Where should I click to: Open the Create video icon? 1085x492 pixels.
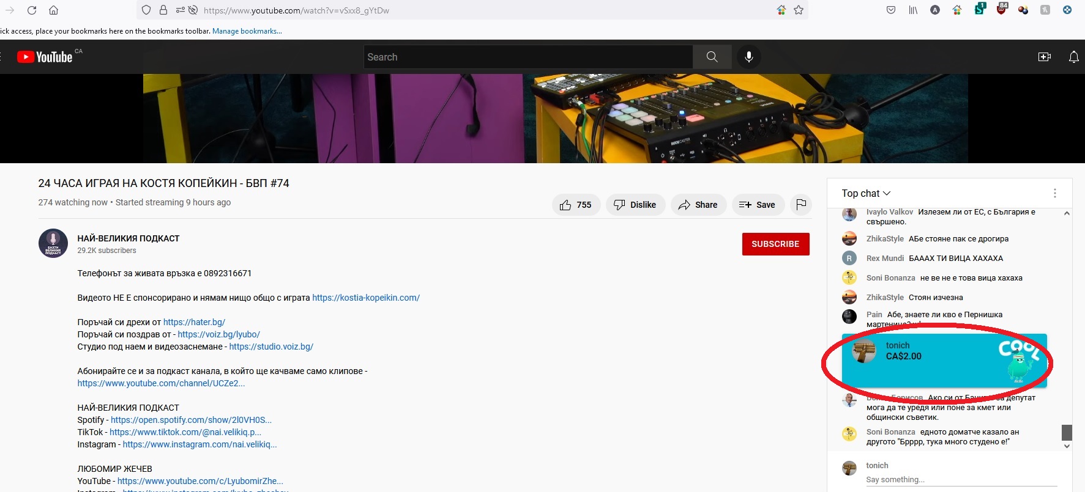[x=1045, y=57]
